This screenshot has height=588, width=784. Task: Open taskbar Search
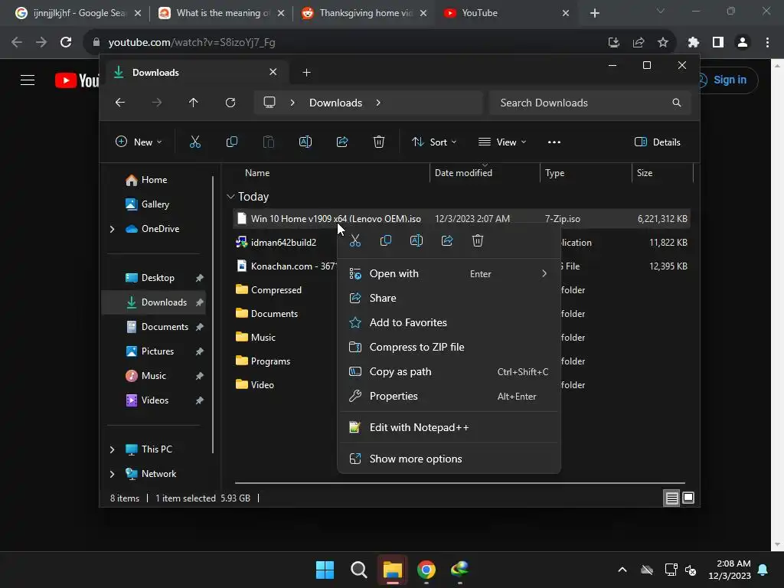coord(359,570)
